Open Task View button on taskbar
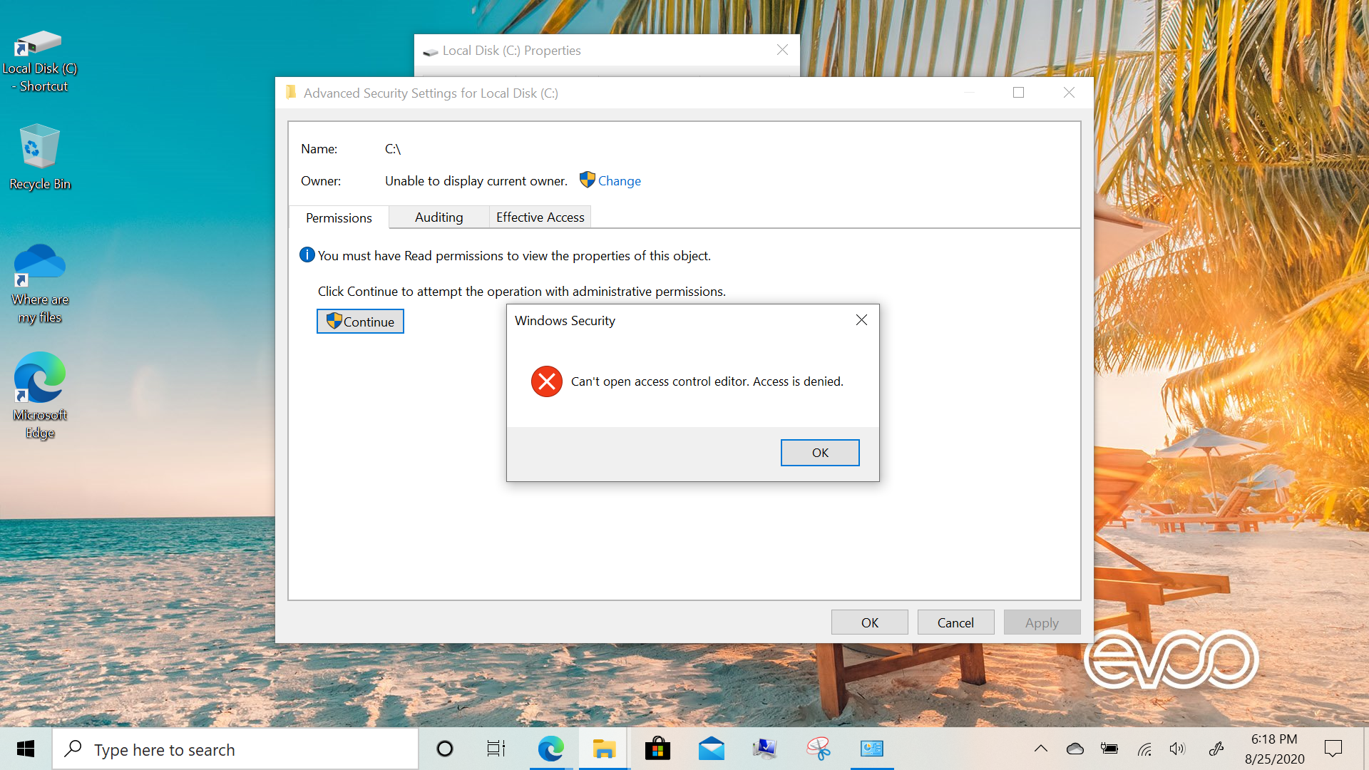 (496, 749)
